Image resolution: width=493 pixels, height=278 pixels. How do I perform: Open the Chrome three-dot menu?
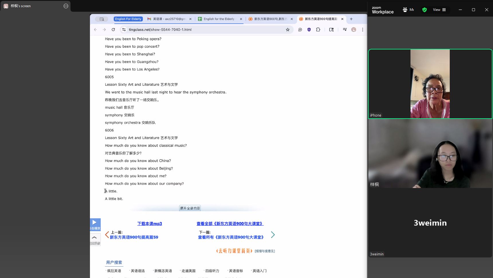point(362,30)
